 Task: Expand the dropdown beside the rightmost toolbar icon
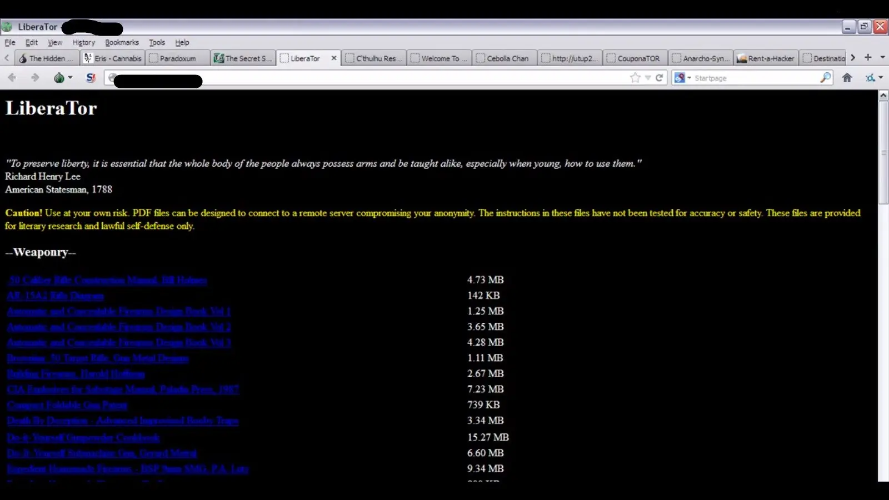(x=881, y=78)
